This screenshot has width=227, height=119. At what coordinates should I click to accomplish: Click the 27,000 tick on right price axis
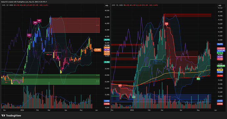(220, 92)
